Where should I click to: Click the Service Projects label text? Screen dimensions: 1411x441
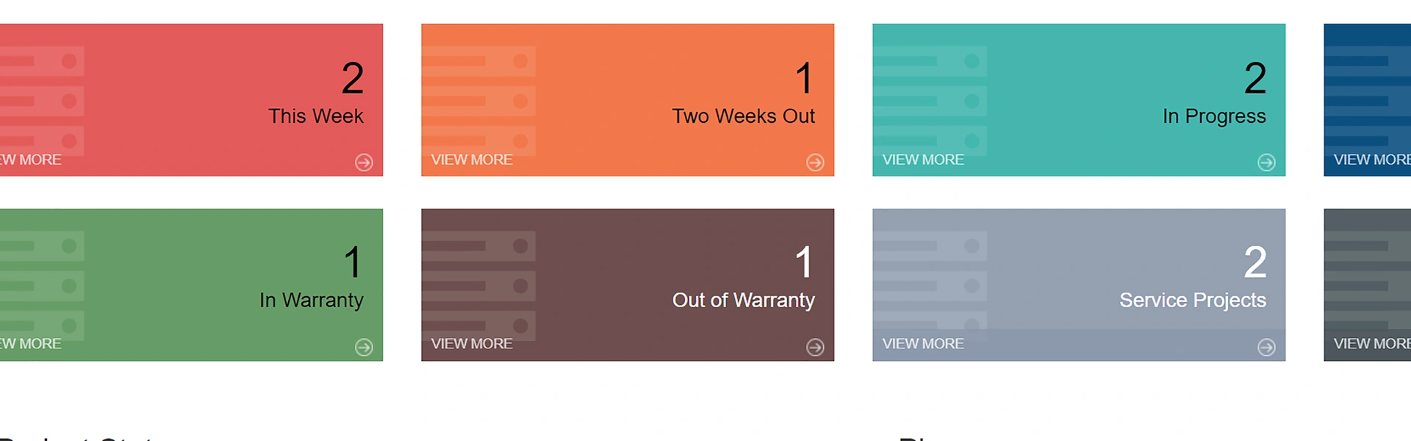(x=1192, y=300)
